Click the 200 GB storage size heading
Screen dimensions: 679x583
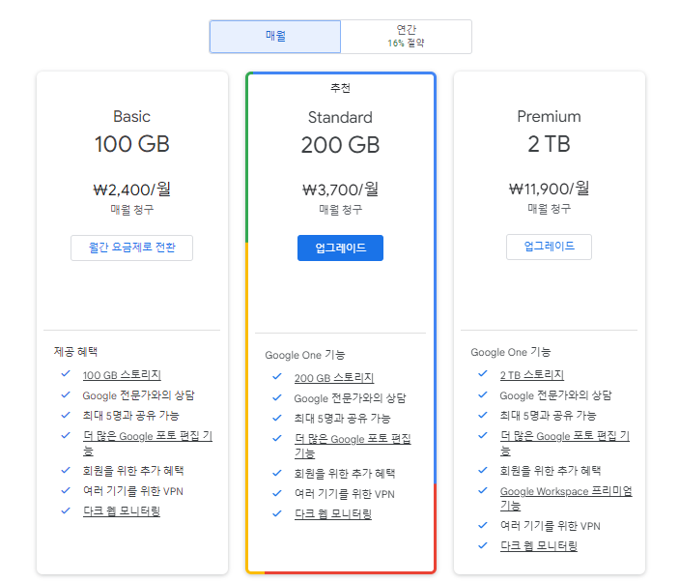(340, 145)
